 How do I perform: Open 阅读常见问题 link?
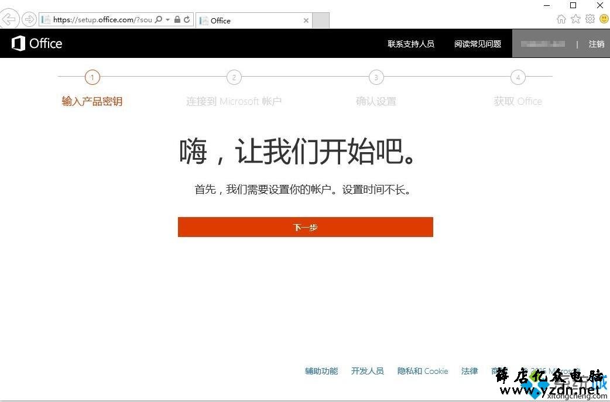tap(478, 44)
